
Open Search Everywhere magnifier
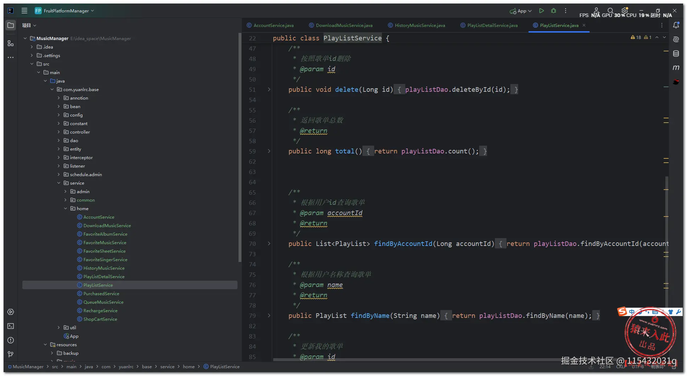(x=611, y=11)
